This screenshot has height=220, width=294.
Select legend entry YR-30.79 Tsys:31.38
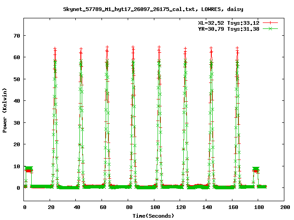tap(229, 29)
